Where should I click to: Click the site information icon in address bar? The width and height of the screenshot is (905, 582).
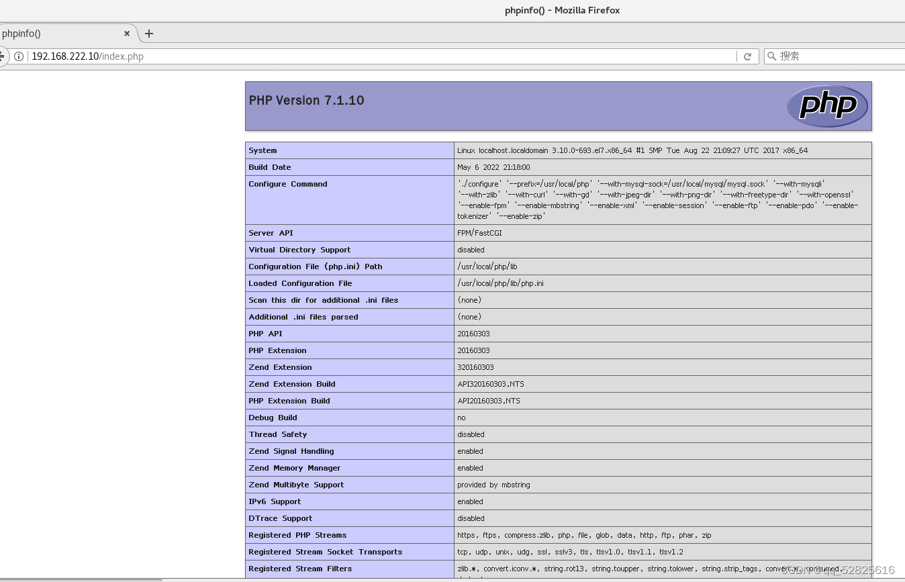click(19, 56)
